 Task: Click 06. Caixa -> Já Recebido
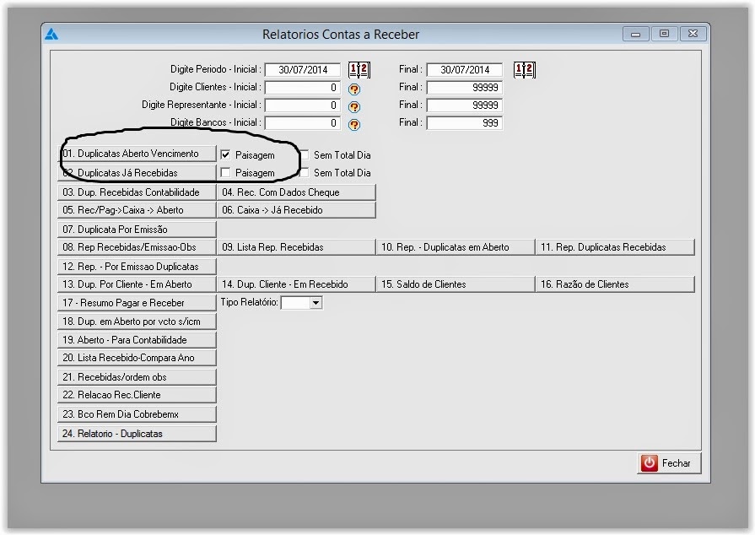(x=296, y=210)
